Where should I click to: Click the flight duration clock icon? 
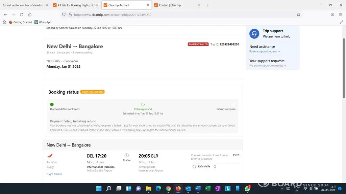(x=126, y=155)
